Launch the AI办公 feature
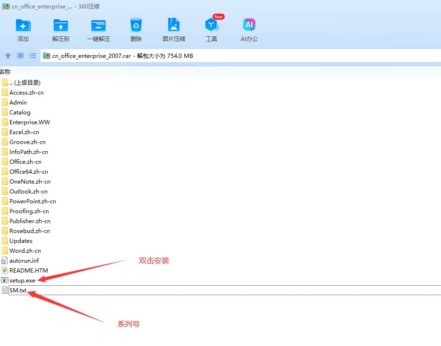 [x=249, y=25]
